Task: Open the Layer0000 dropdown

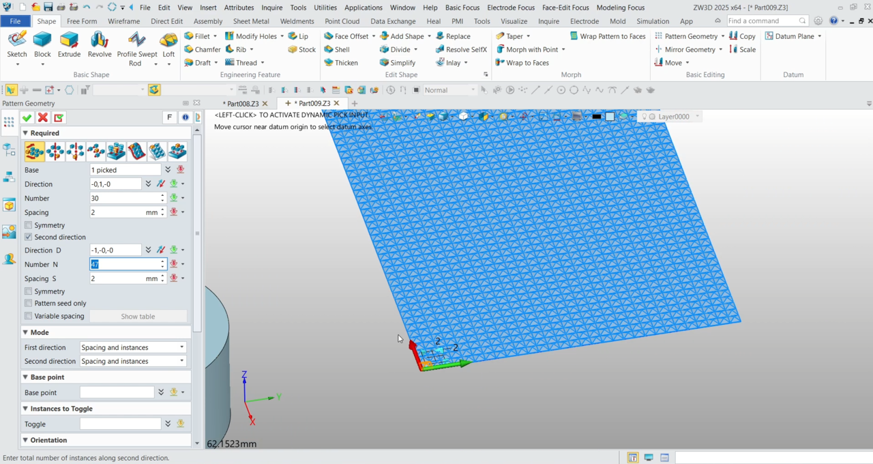Action: click(x=697, y=117)
